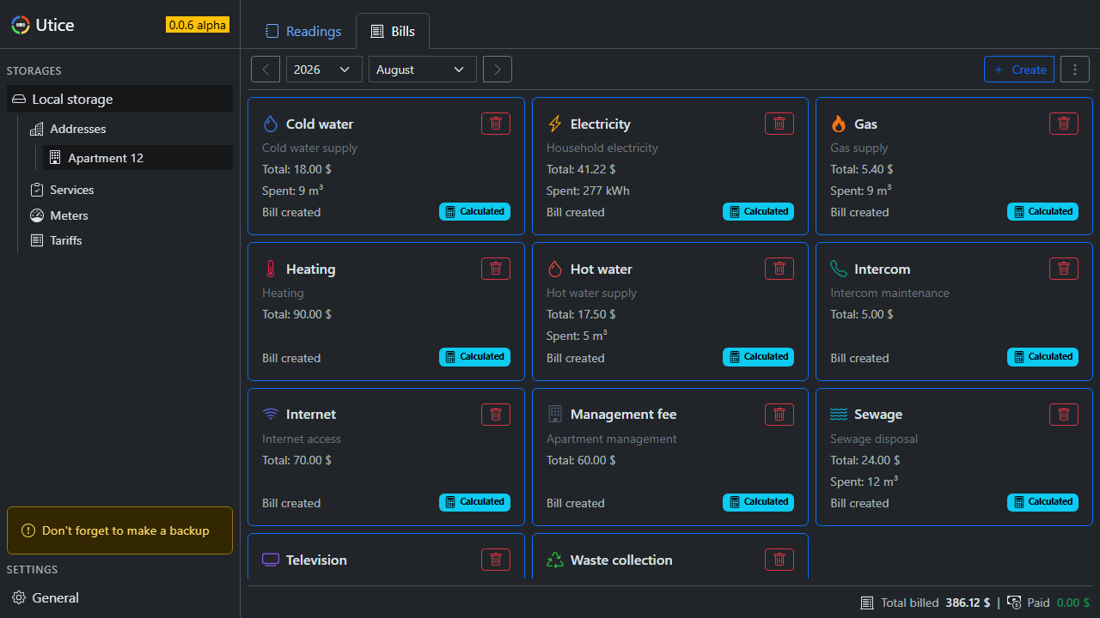Click the Utice logo icon

tap(21, 25)
